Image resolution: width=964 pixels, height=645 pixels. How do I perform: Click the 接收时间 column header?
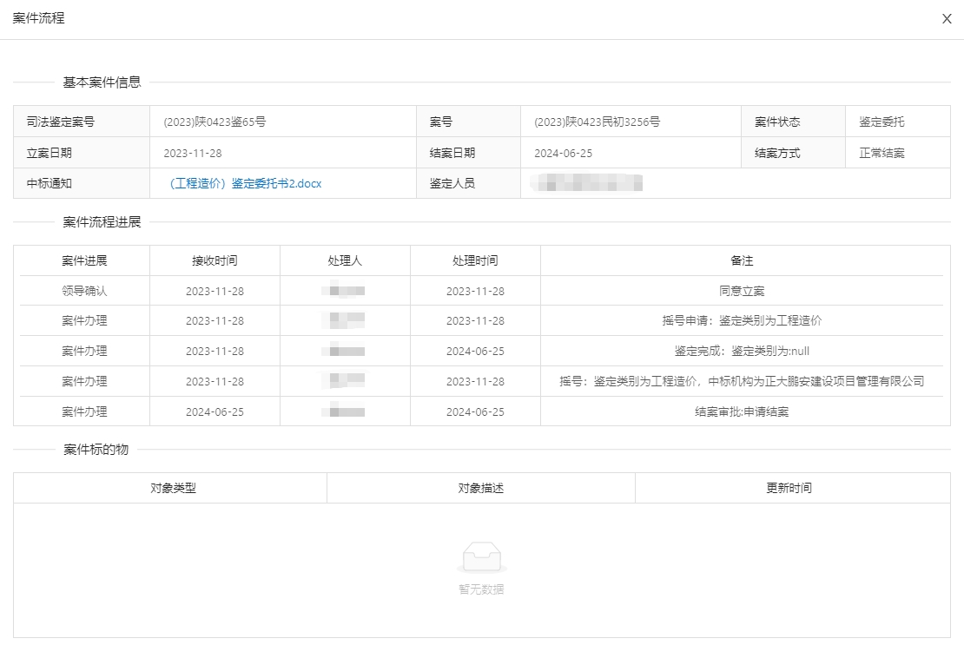coord(215,260)
